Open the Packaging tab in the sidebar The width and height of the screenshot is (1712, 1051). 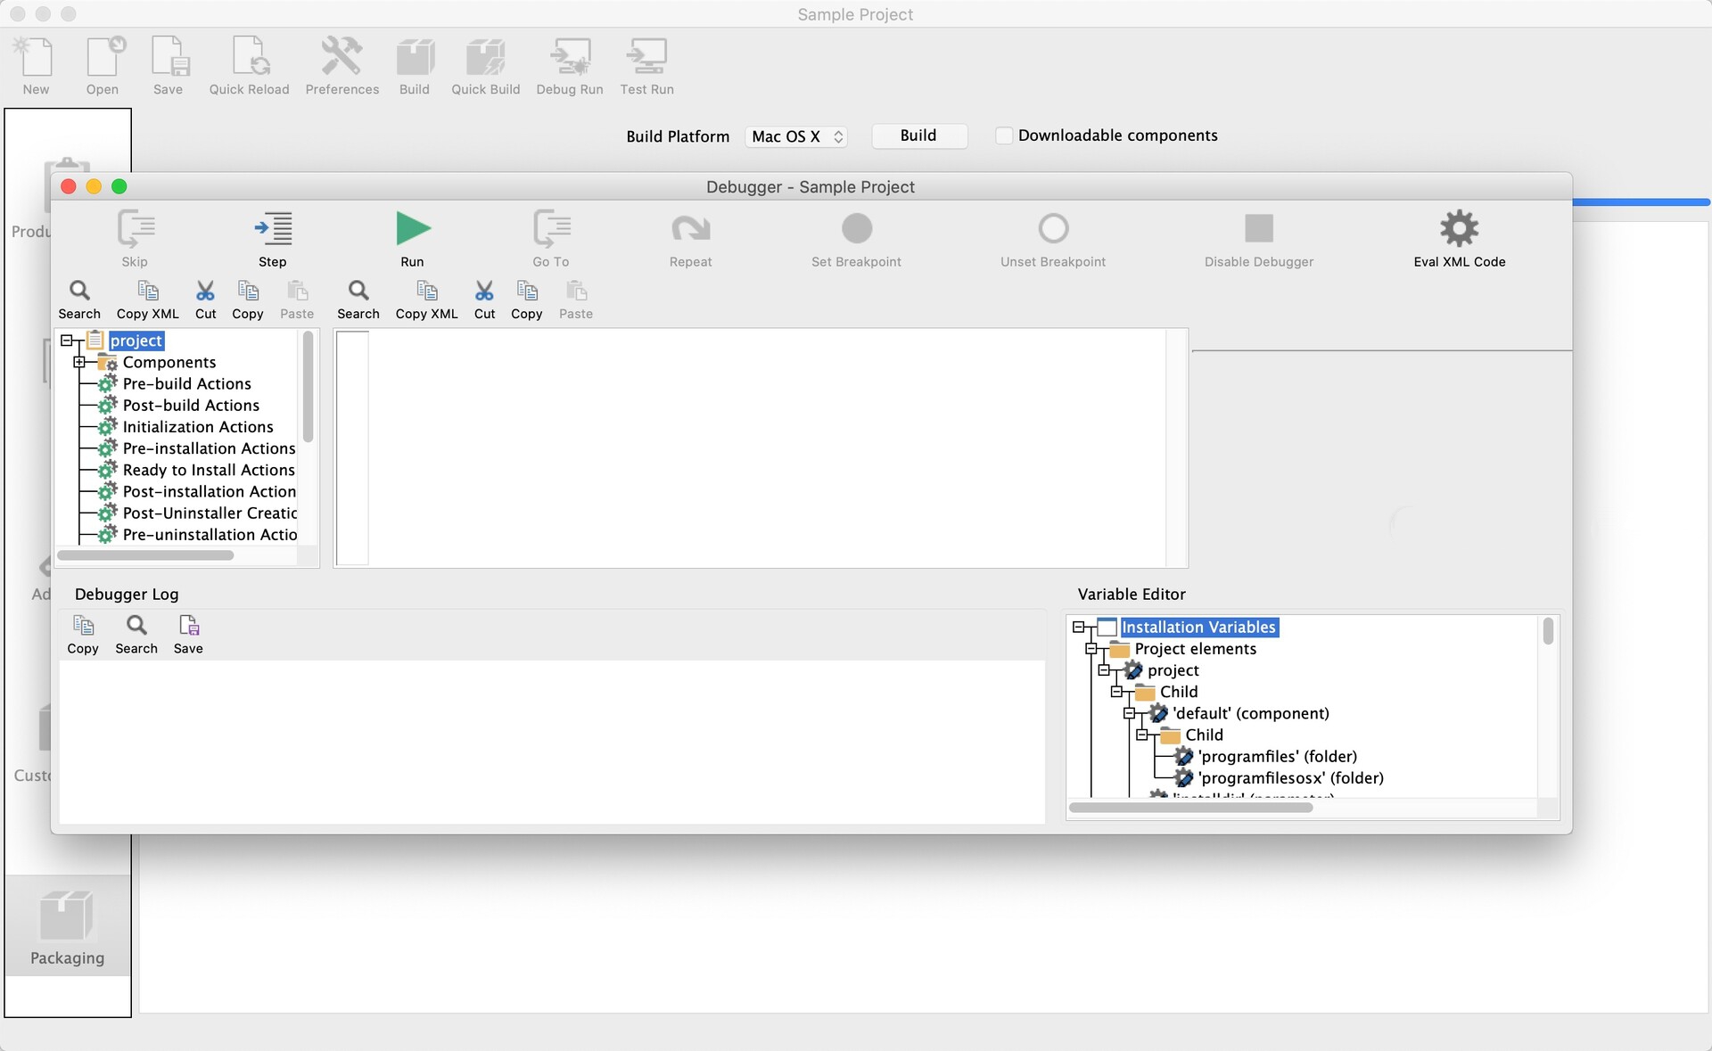(x=68, y=927)
